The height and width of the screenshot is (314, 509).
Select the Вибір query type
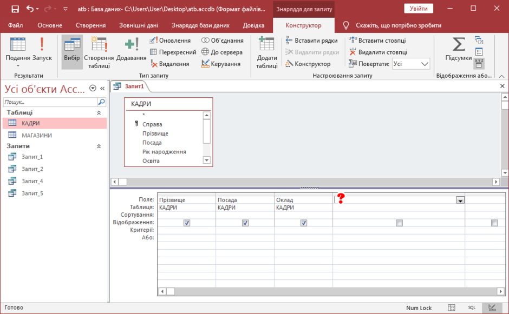(71, 52)
